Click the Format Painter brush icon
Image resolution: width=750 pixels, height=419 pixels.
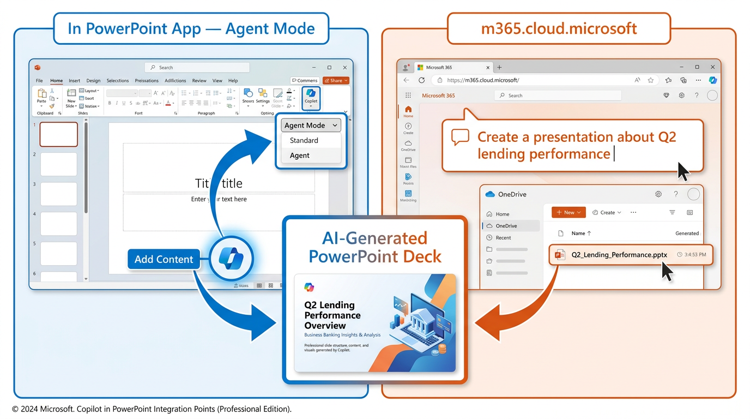pyautogui.click(x=52, y=106)
